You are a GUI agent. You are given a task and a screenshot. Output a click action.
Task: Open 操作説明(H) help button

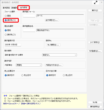[x=95, y=107]
